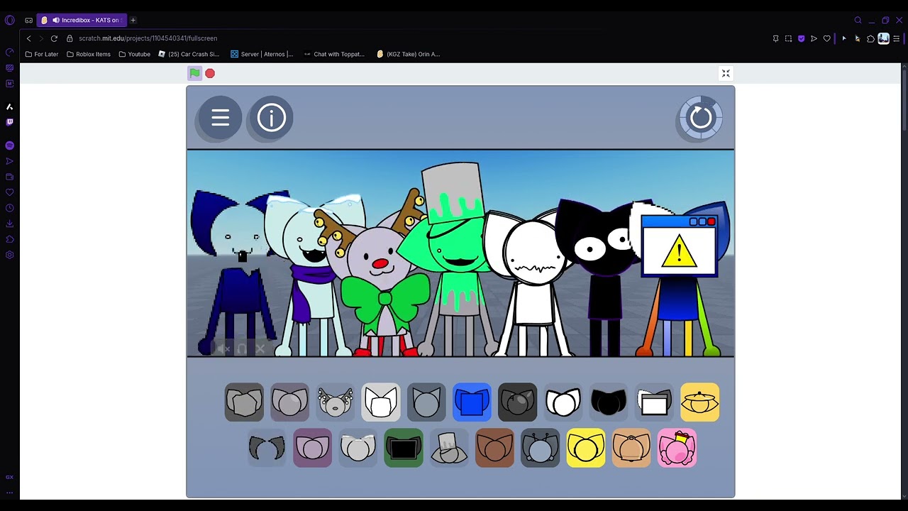Click the circular reset button in the game
Screen dimensions: 908x511
(701, 118)
